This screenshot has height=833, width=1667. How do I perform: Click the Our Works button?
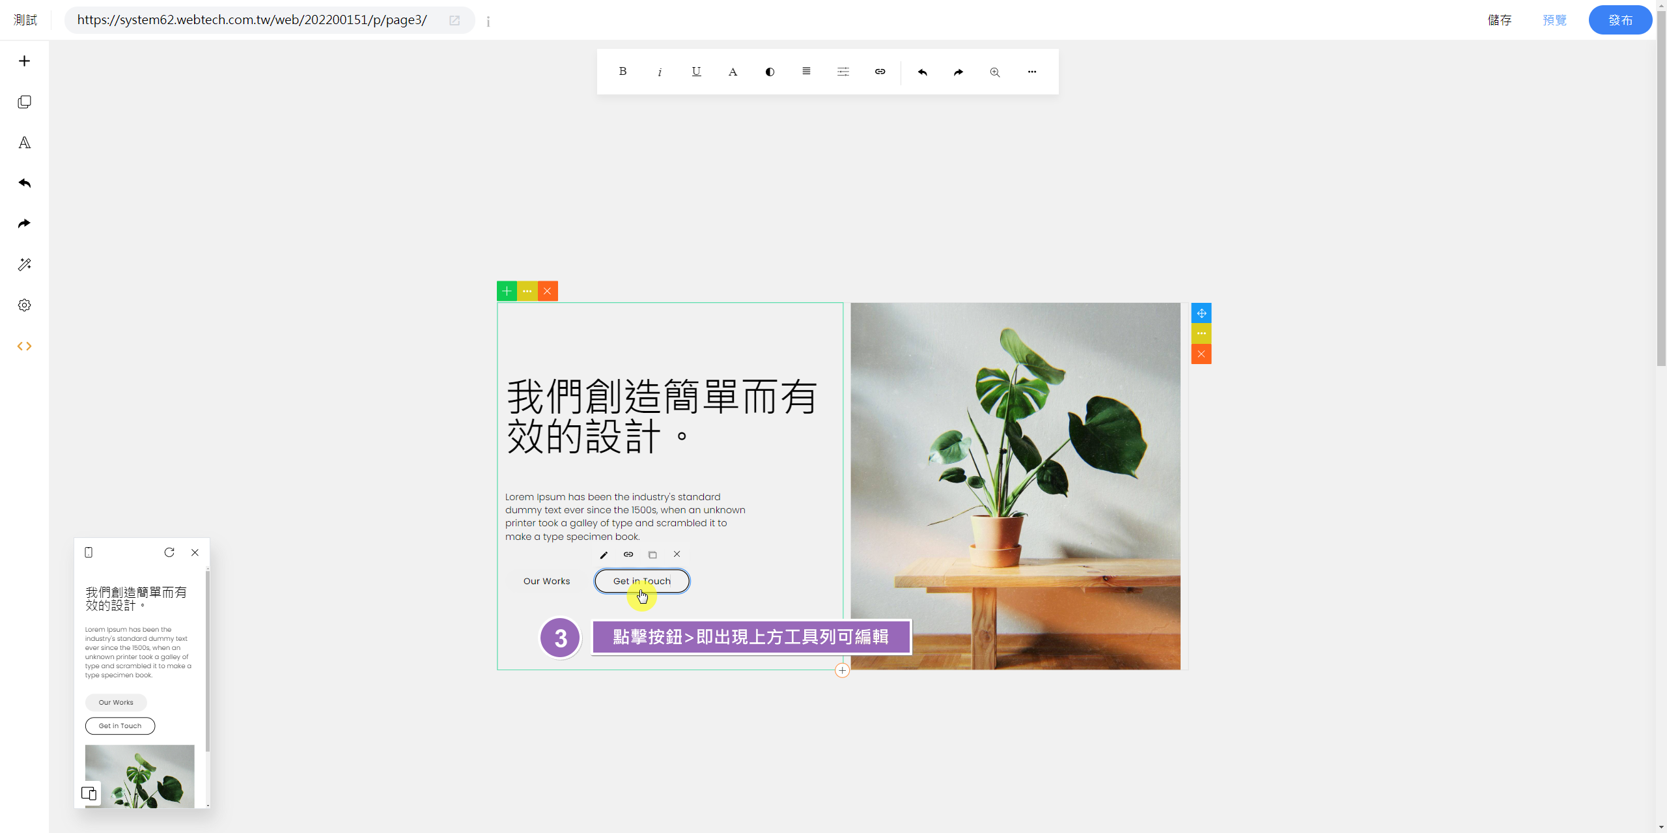point(546,581)
